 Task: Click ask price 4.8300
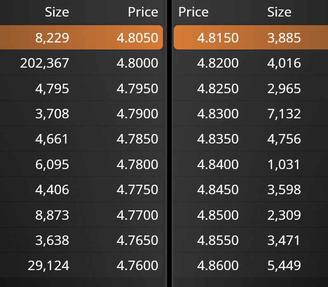coord(217,114)
